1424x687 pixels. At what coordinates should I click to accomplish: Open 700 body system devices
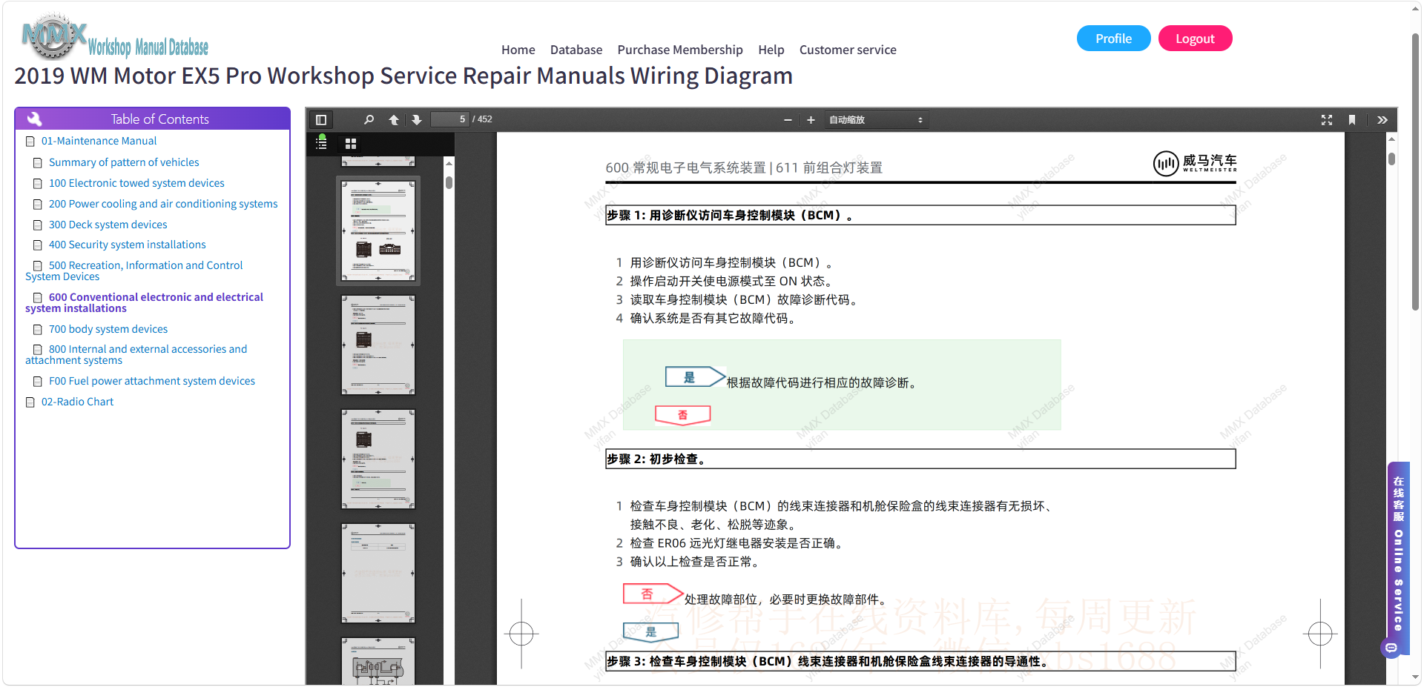pyautogui.click(x=108, y=329)
